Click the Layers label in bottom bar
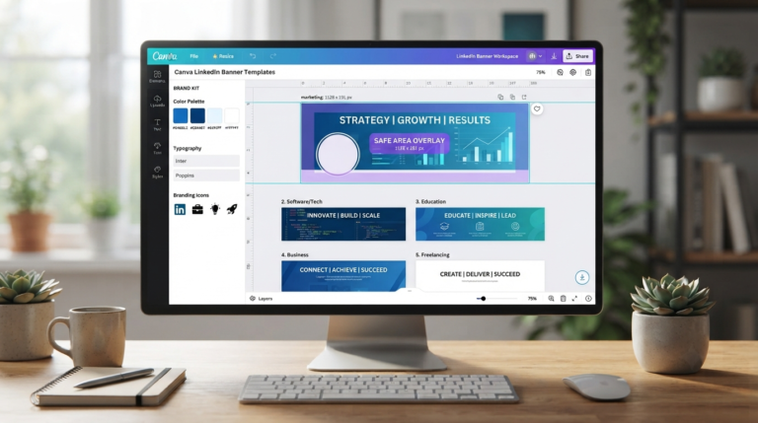Screen dimensions: 758x423 [265, 299]
